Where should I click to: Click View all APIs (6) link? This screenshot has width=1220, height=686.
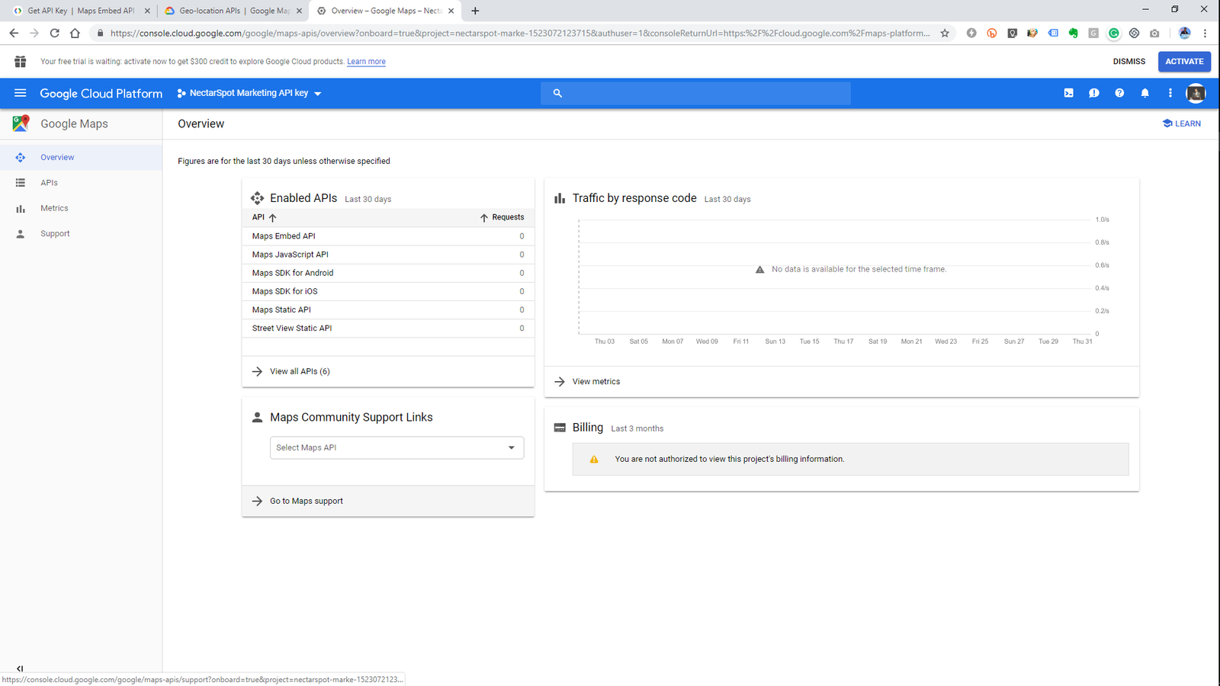300,371
